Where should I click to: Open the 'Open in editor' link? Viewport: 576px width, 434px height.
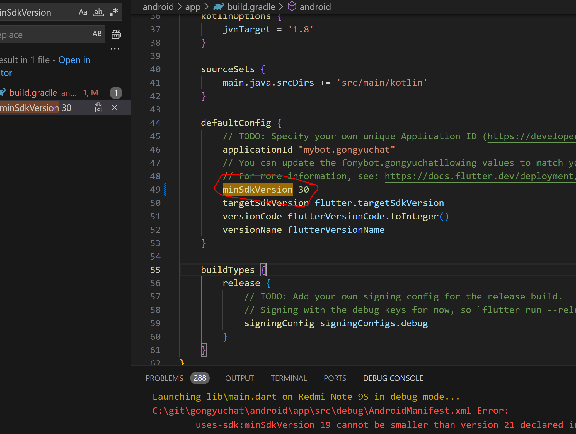coord(74,60)
